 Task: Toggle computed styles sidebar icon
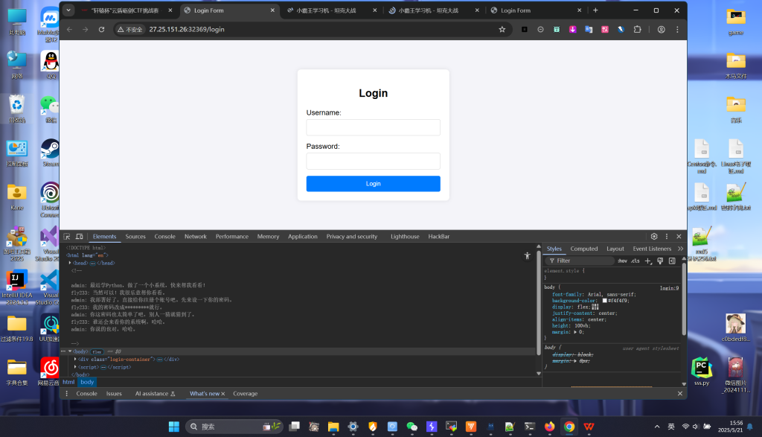coord(672,261)
